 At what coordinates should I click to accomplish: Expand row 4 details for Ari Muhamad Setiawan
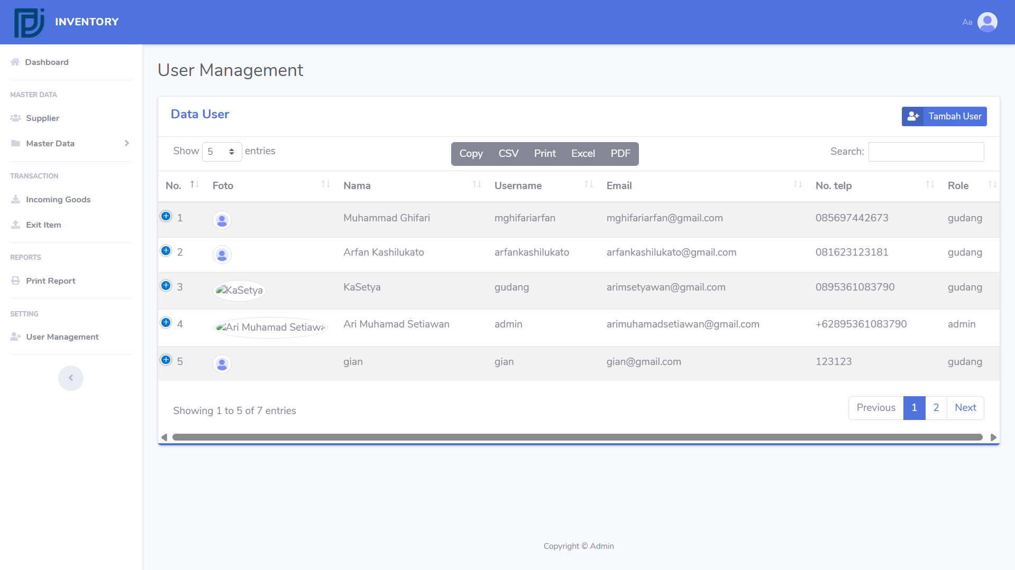click(x=166, y=322)
